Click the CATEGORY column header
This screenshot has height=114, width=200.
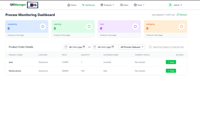tap(43, 55)
